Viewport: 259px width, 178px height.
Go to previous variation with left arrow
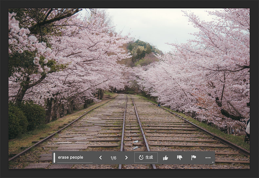pos(101,157)
